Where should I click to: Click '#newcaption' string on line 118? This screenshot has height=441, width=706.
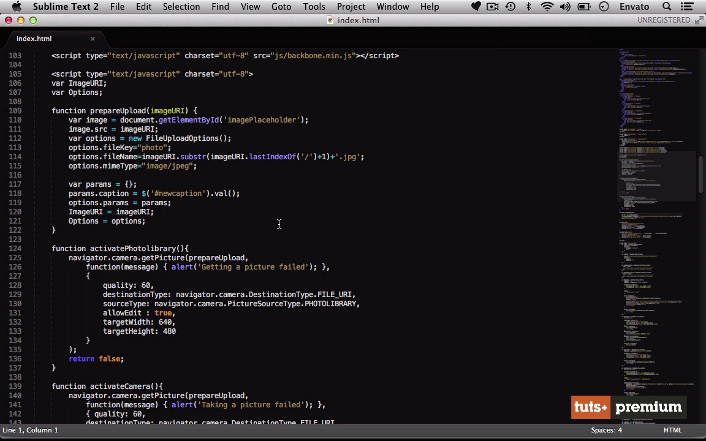click(x=178, y=194)
